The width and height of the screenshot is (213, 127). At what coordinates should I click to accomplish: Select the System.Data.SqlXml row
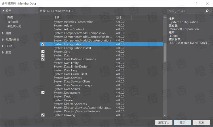101,89
